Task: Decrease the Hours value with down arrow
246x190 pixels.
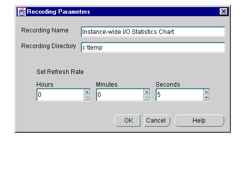Action: click(87, 97)
